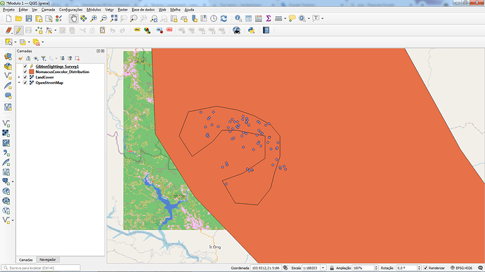Select the Pan Map hand tool

[73, 18]
